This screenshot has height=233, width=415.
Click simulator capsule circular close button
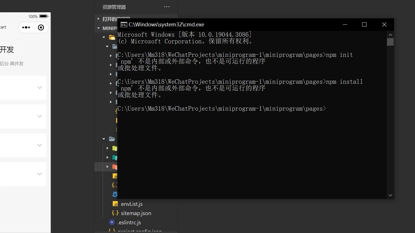point(41,27)
